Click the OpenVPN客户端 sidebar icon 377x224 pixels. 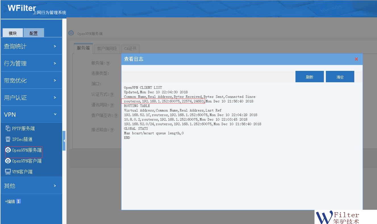point(8,161)
